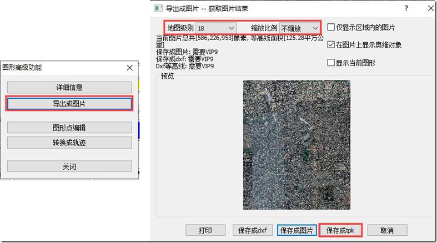
Task: Choose 转换成轨迹 button
Action: 69,143
